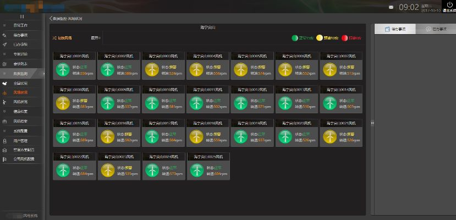Open the mail envelope icon in top bar

pyautogui.click(x=391, y=7)
